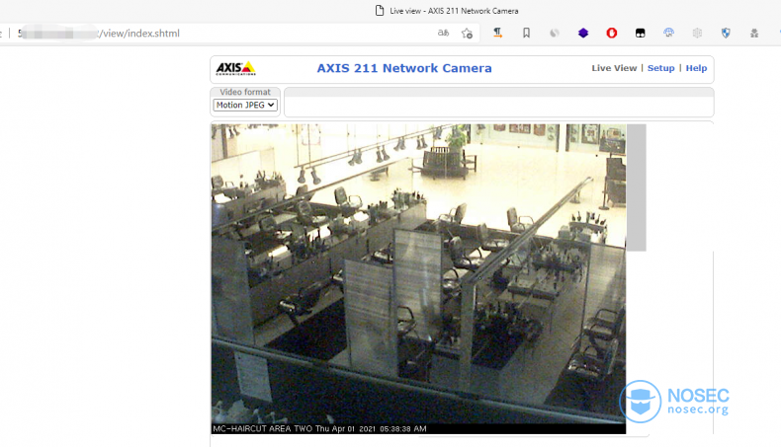Click the orange paragraph extension icon

497,33
